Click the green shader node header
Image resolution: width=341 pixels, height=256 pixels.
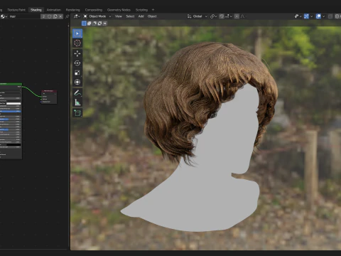point(11,84)
